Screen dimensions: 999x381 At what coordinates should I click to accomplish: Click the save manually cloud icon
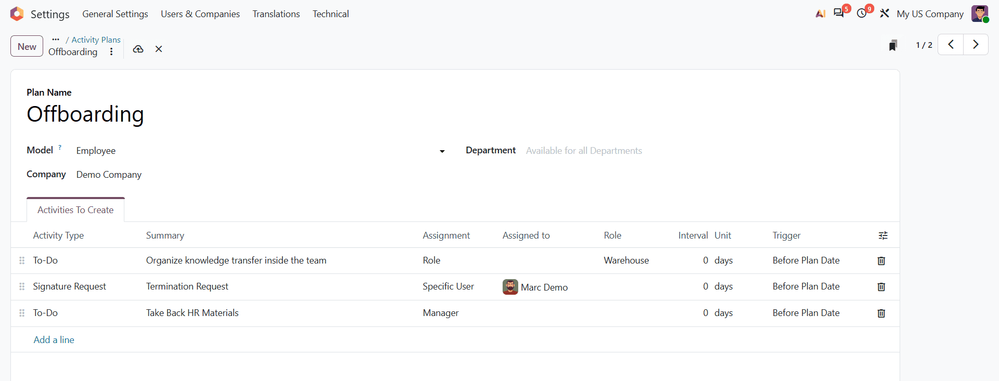click(x=138, y=49)
